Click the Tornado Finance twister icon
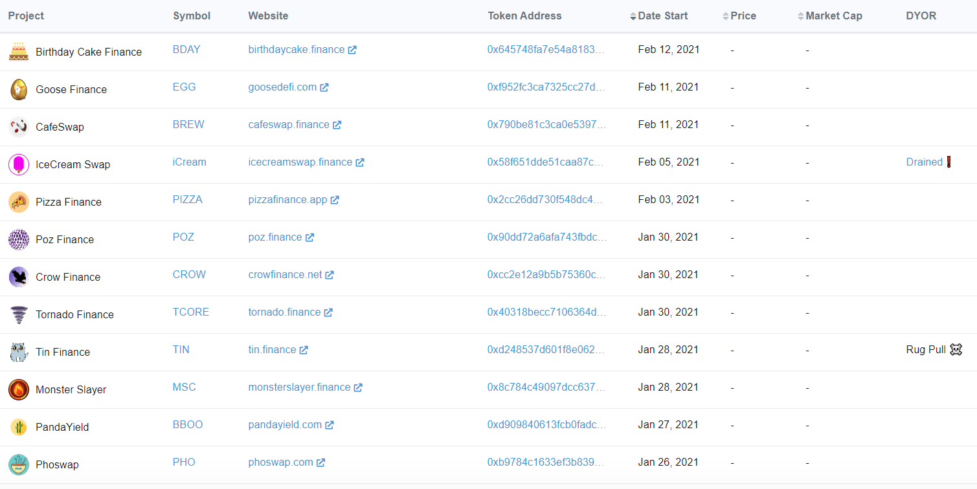Viewport: 977px width, 489px height. pyautogui.click(x=19, y=314)
